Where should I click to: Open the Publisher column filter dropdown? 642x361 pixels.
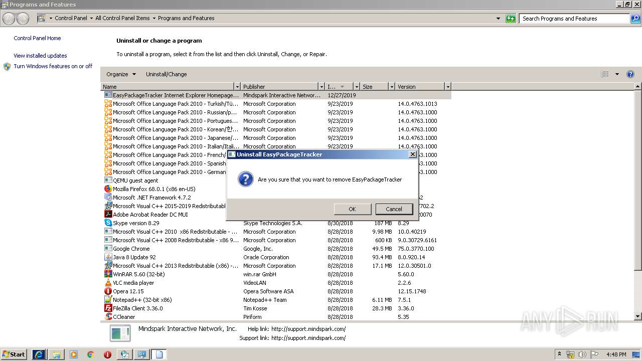(322, 87)
